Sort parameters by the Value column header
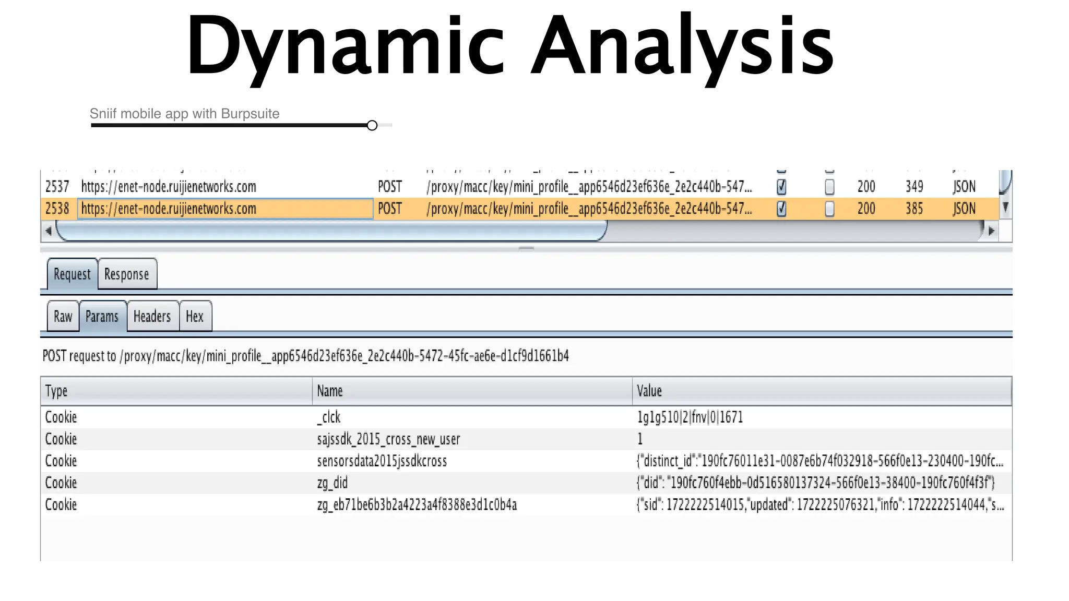Image resolution: width=1069 pixels, height=601 pixels. (822, 391)
